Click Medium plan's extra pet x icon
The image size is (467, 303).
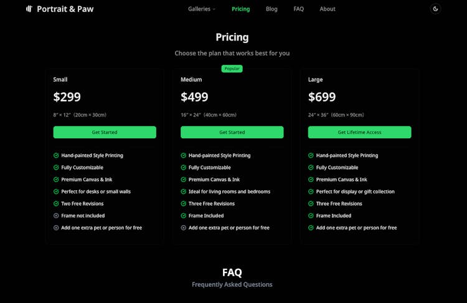[x=184, y=228]
